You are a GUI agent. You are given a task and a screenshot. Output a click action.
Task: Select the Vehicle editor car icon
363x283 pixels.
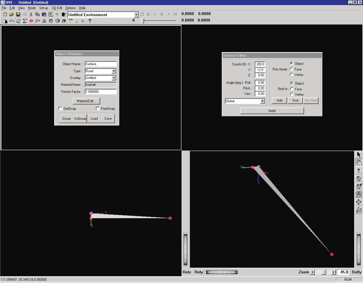coord(12,21)
